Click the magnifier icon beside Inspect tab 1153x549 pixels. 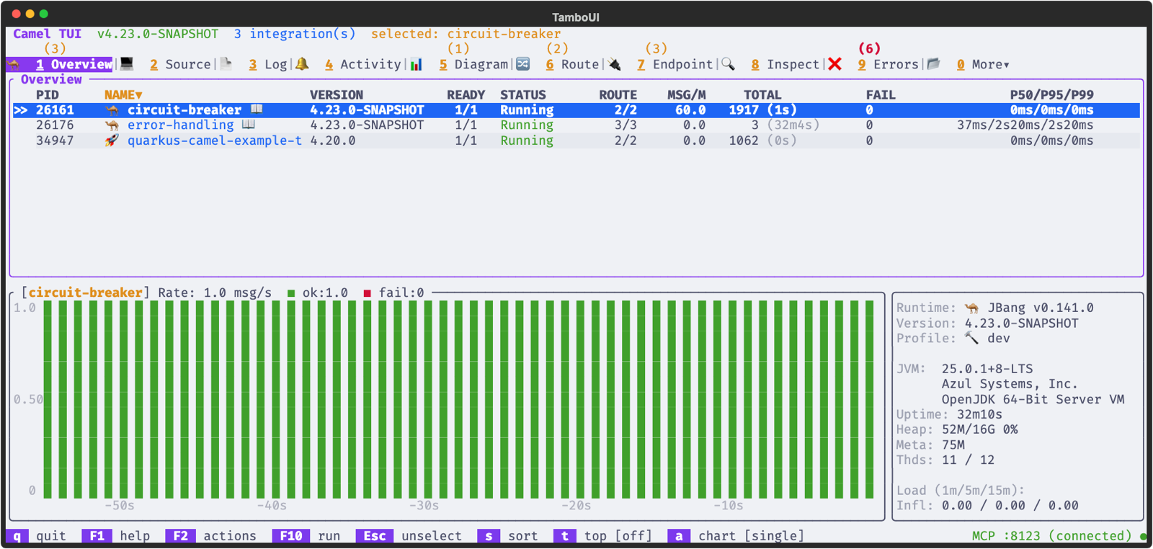[729, 64]
